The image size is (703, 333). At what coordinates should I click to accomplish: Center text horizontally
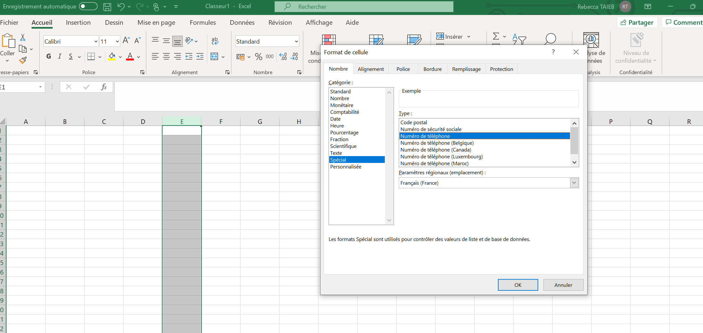point(166,56)
